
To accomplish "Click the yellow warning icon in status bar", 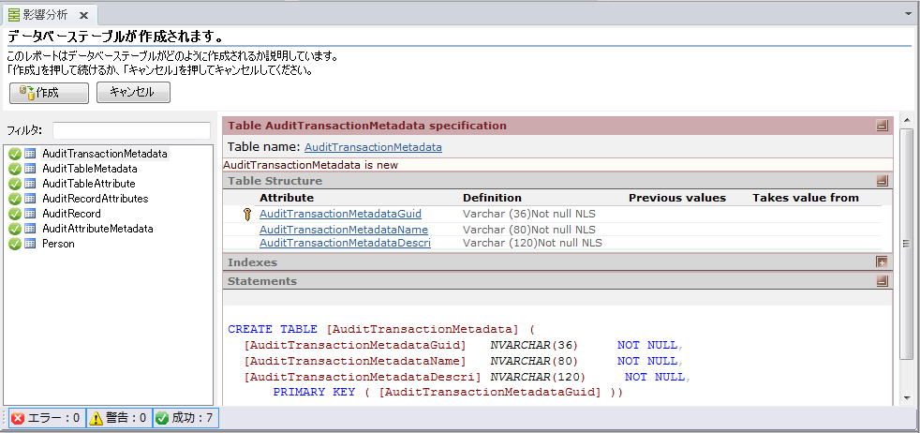I will [x=96, y=418].
